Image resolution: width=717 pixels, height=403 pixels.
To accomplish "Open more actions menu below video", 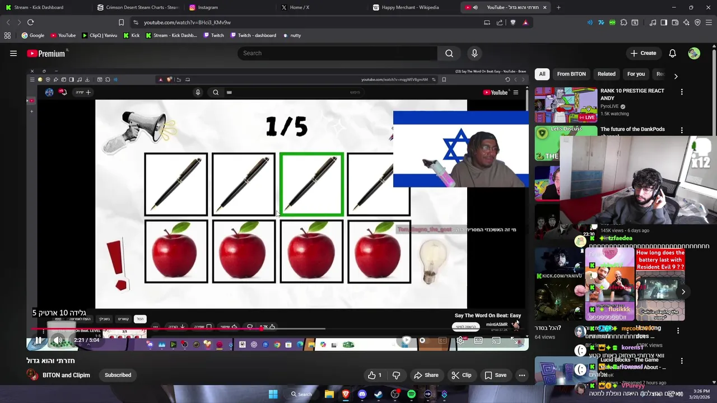I will coord(522,375).
